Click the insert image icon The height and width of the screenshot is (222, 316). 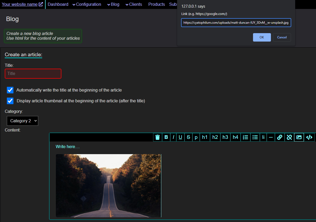299,137
